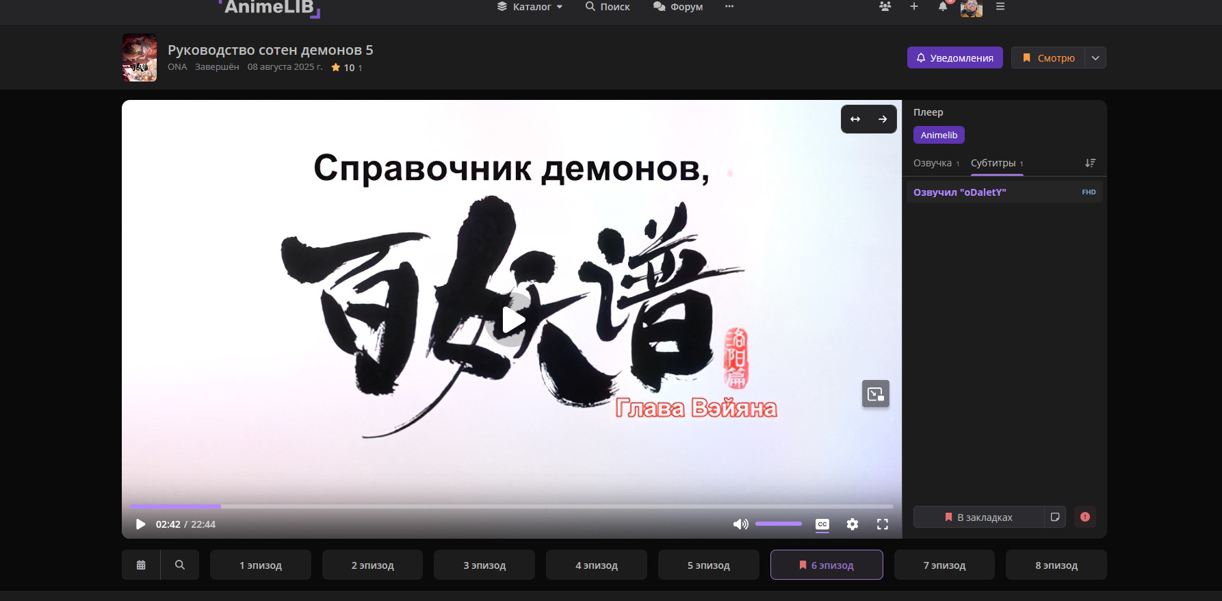
Task: Open player settings gear
Action: pyautogui.click(x=852, y=524)
